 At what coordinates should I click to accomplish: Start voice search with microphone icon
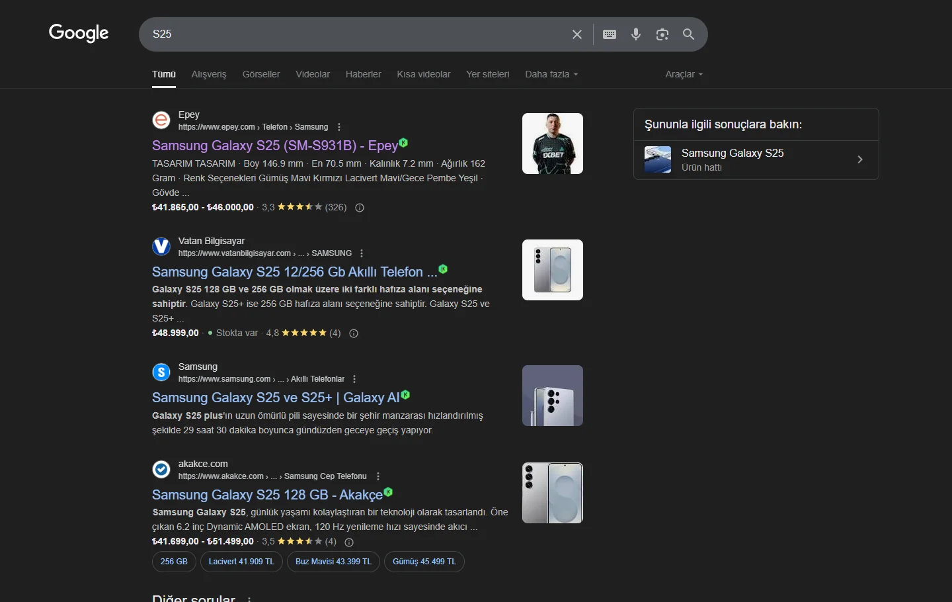pos(636,34)
